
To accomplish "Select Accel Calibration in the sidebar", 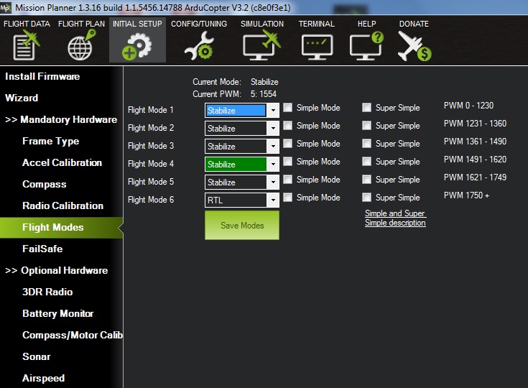I will click(x=62, y=162).
